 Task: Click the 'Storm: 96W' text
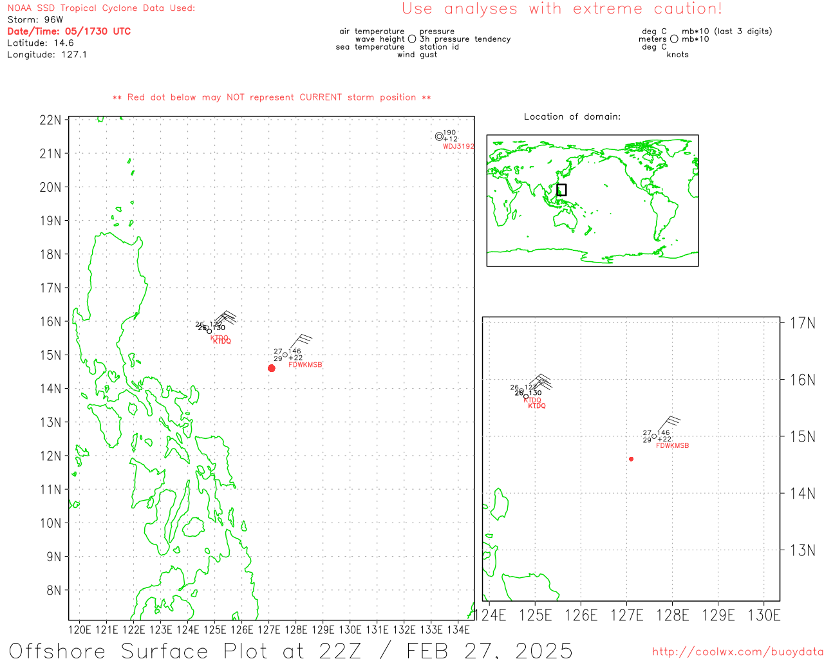(35, 19)
